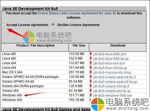The image size is (150, 111).
Task: Open Oracle Binary Code License Agreement link
Action: point(77,13)
